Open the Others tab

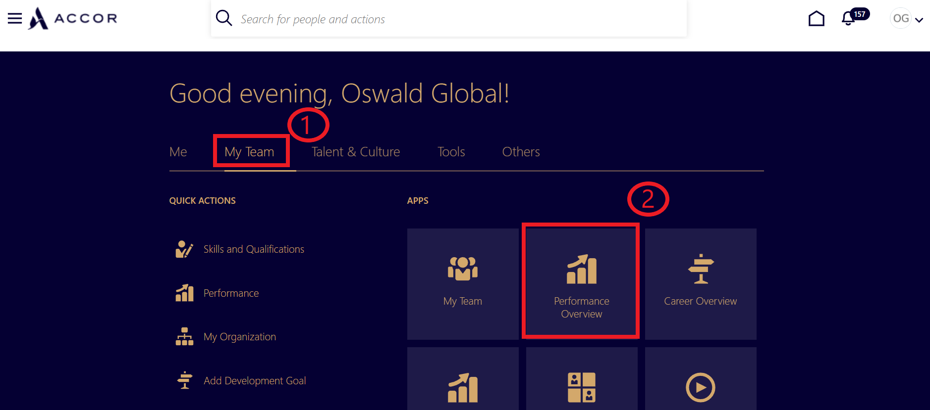521,152
